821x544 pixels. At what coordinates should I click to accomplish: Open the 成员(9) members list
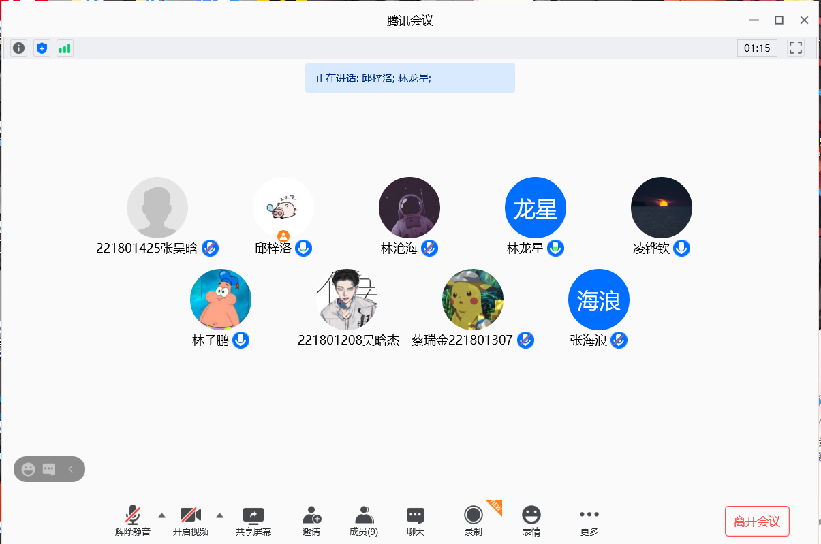(364, 522)
